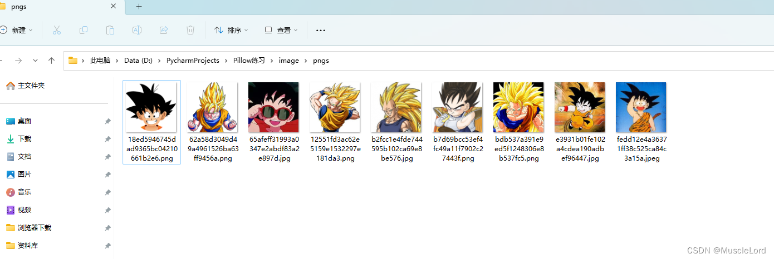Click filename text fedd12e4a36371ff38c525ca84c3a15a.jpeg
This screenshot has width=774, height=259.
pyautogui.click(x=641, y=149)
